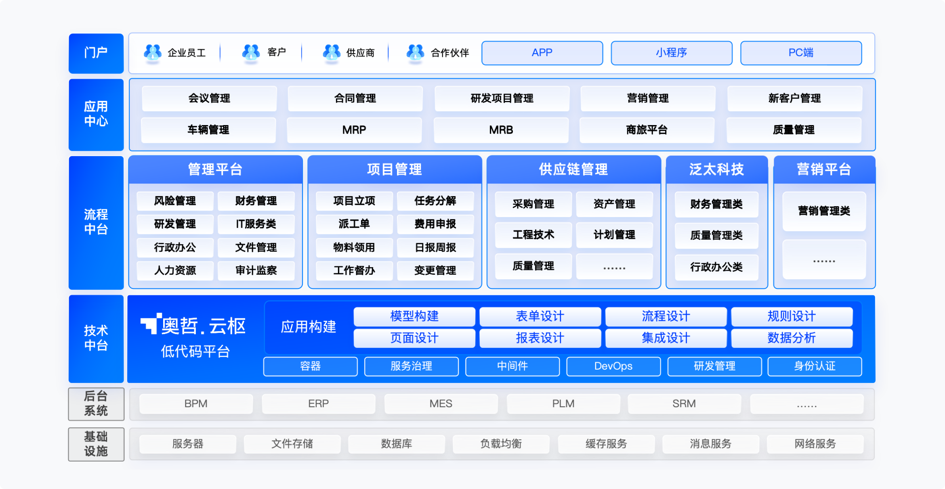
Task: Click the 泛太科技 panel header
Action: click(x=716, y=169)
